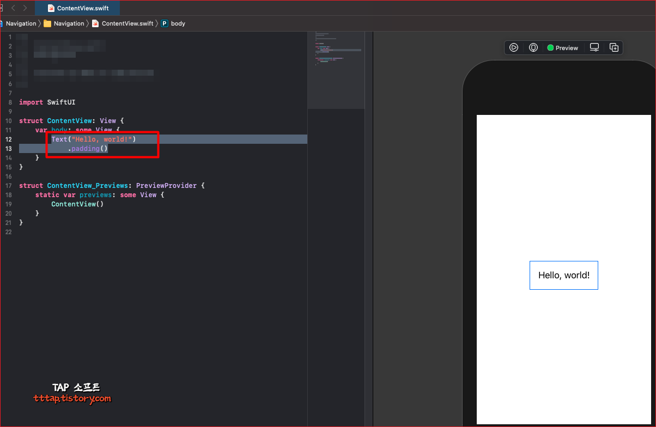656x427 pixels.
Task: Click the .padding() modifier code
Action: tap(88, 149)
